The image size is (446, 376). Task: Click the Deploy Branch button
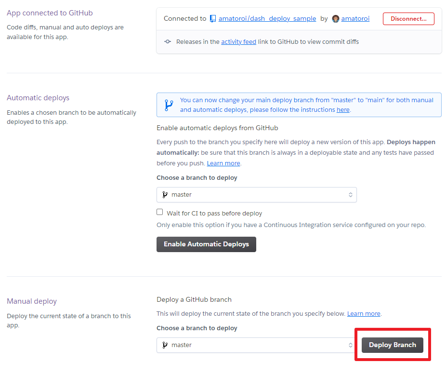point(393,345)
